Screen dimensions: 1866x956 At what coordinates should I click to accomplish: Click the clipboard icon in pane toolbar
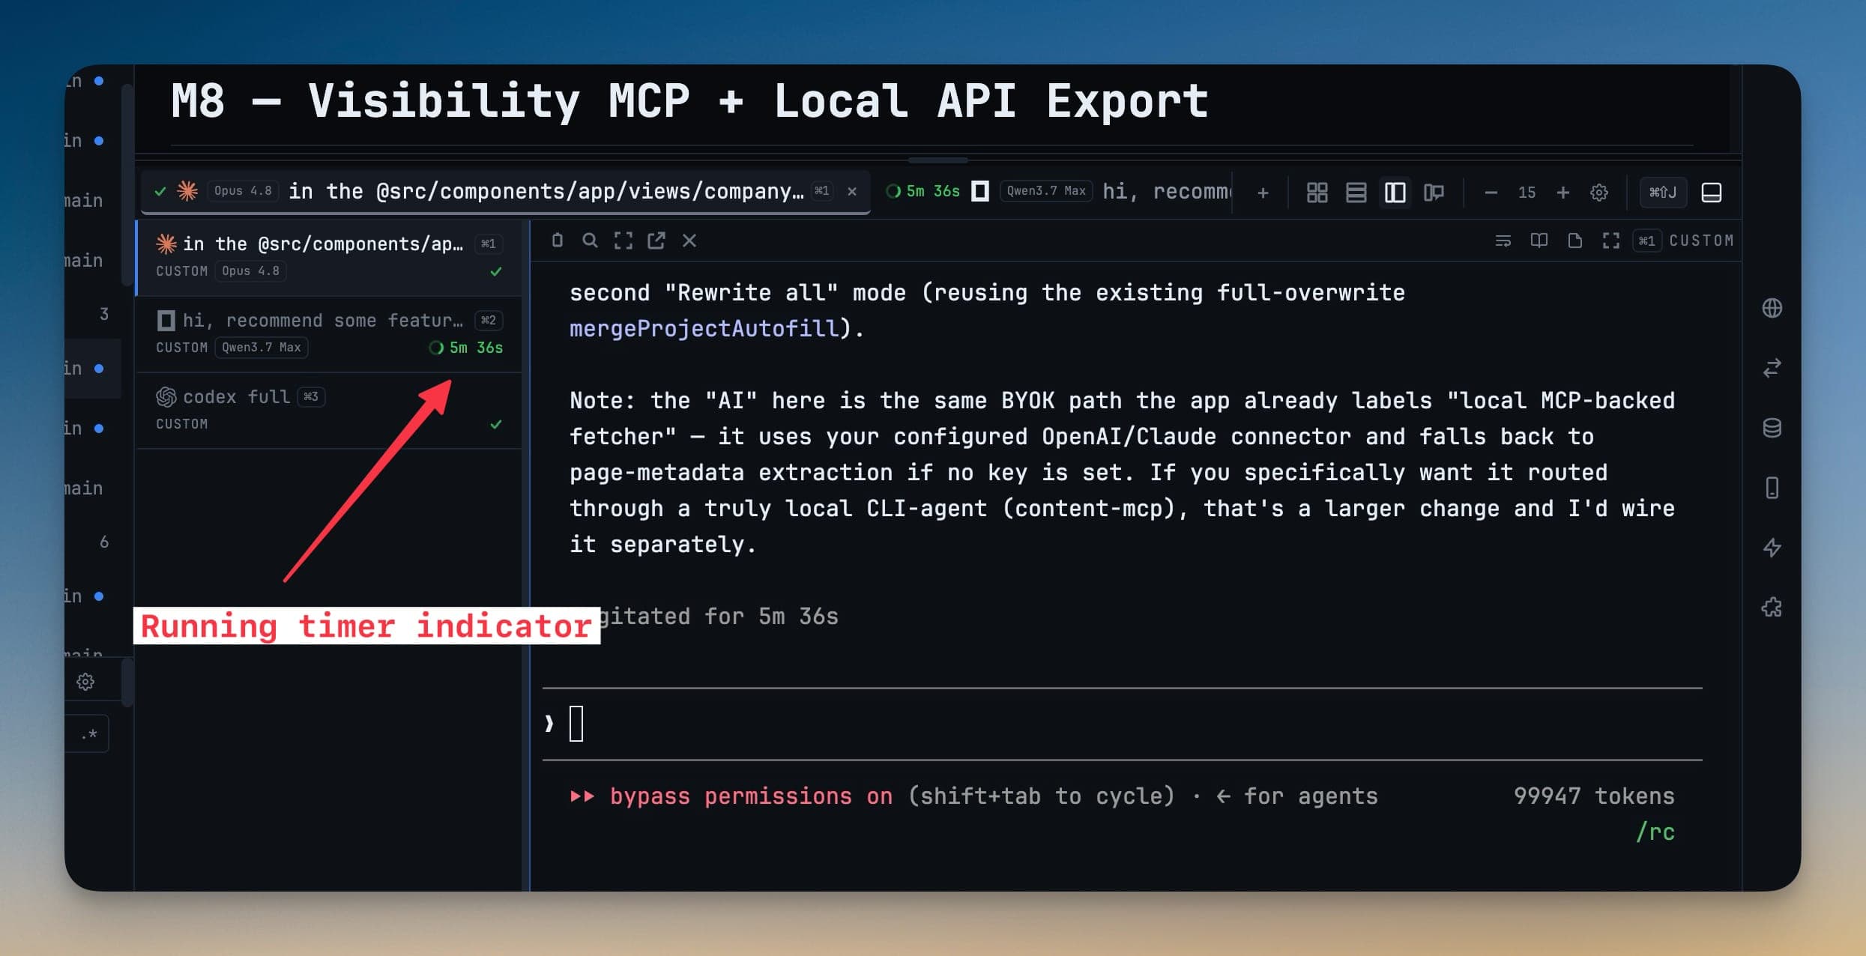point(557,240)
